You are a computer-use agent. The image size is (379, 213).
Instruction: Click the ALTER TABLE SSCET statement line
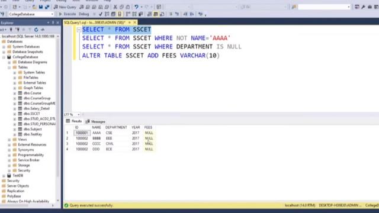click(151, 56)
